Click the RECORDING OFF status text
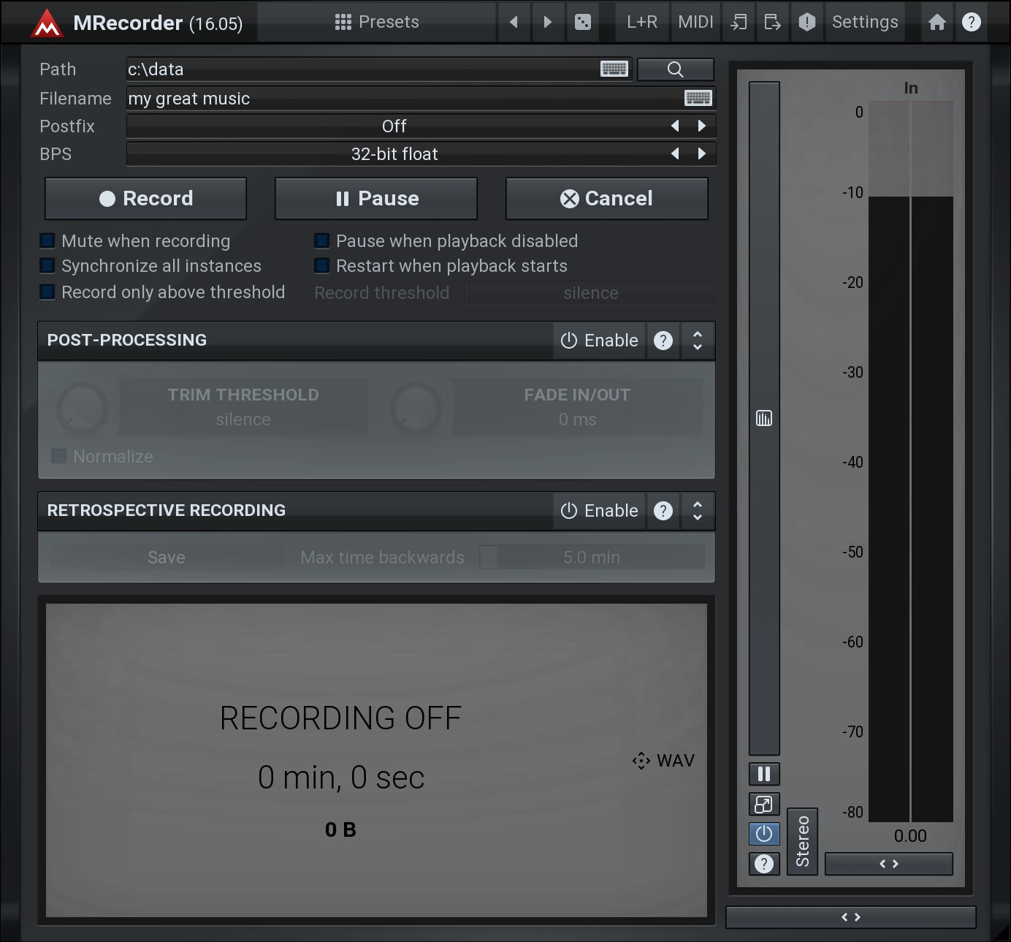The height and width of the screenshot is (942, 1011). (341, 718)
